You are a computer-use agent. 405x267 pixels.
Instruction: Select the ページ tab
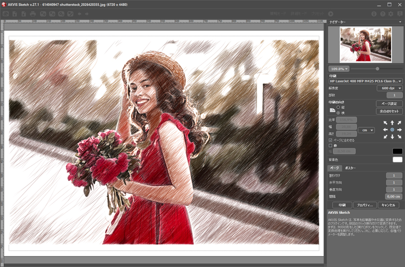pos(335,168)
